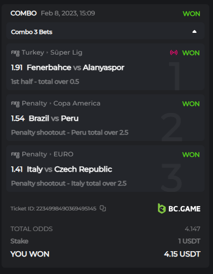
Task: Click the FIFA icon beside Turkey Süper Lig
Action: tap(15, 53)
